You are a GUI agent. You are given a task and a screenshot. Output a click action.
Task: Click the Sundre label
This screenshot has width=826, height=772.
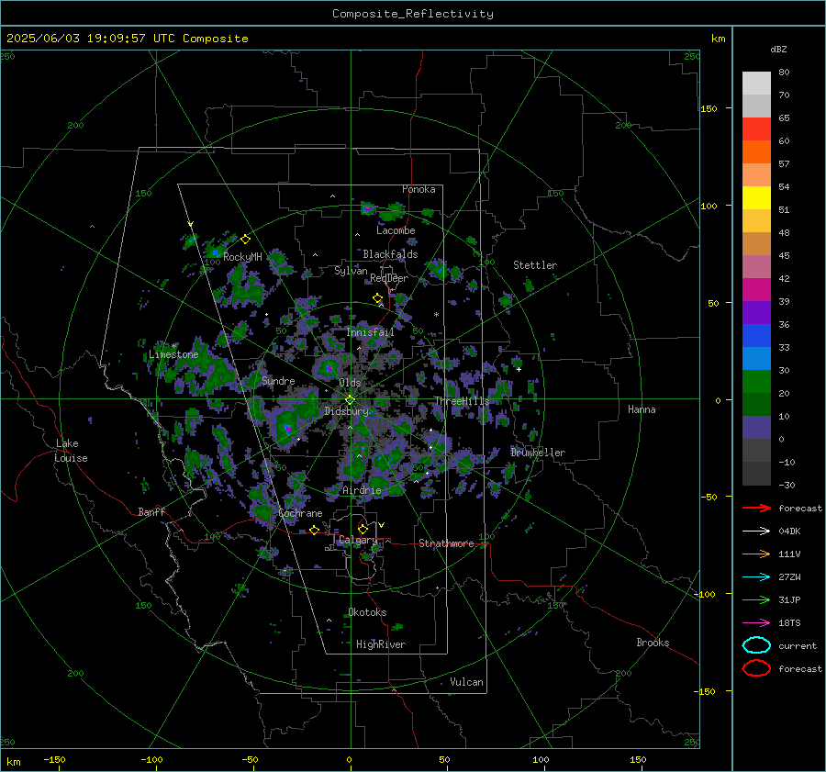[278, 380]
